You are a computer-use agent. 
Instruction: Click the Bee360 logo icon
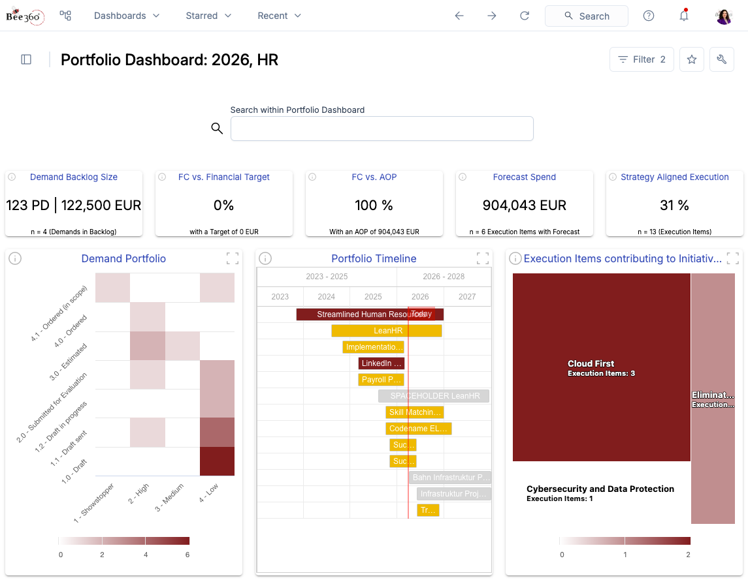25,16
